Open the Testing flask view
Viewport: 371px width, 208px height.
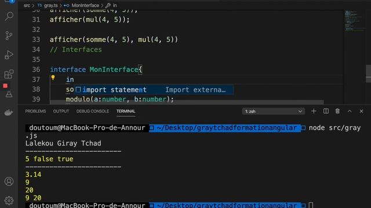[9, 94]
